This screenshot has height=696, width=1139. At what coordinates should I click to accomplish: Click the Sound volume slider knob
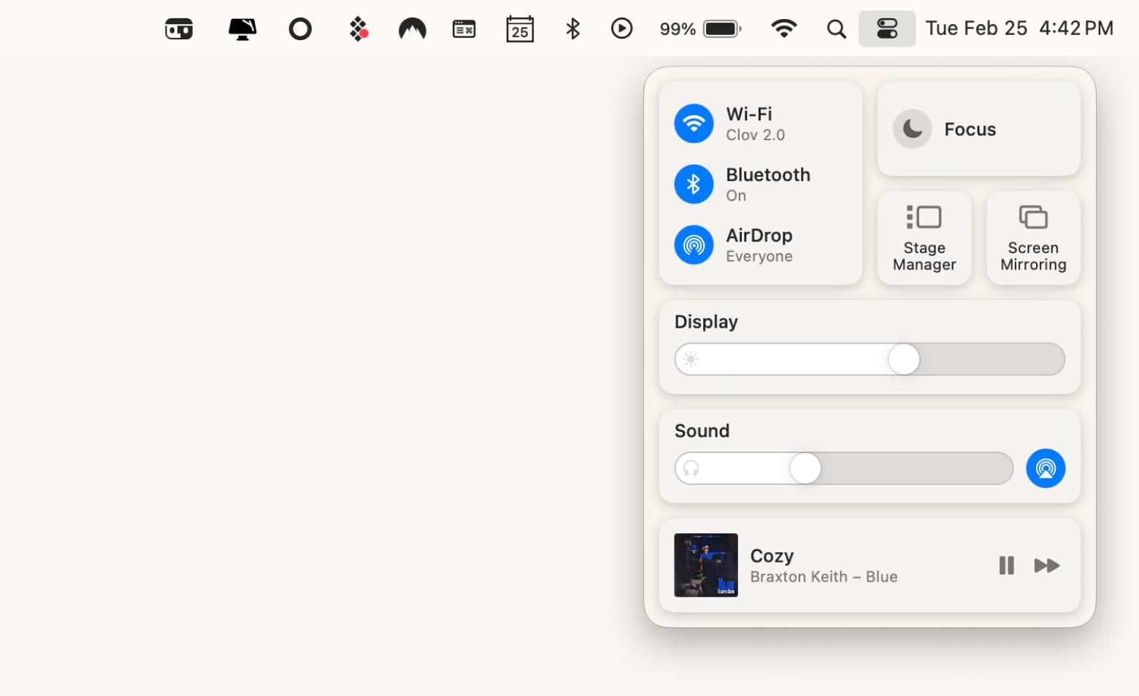[x=805, y=468]
